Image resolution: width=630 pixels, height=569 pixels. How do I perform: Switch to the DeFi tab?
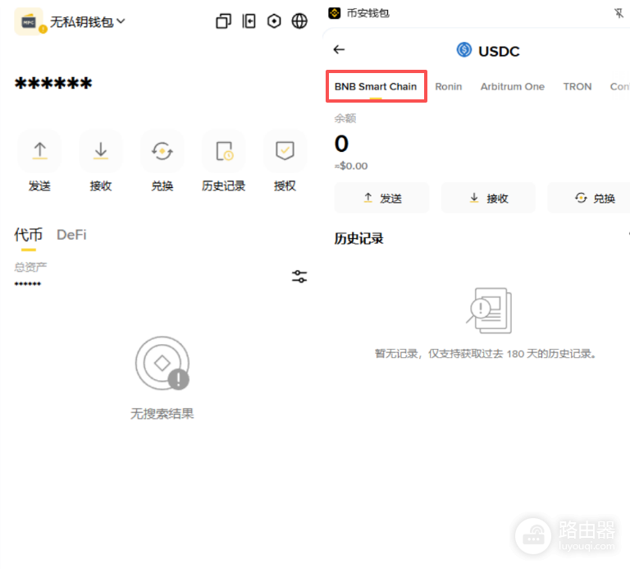tap(71, 235)
